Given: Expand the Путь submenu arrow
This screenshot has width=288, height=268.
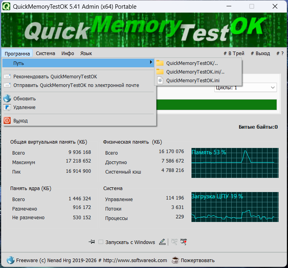Looking at the screenshot, I should pyautogui.click(x=151, y=62).
